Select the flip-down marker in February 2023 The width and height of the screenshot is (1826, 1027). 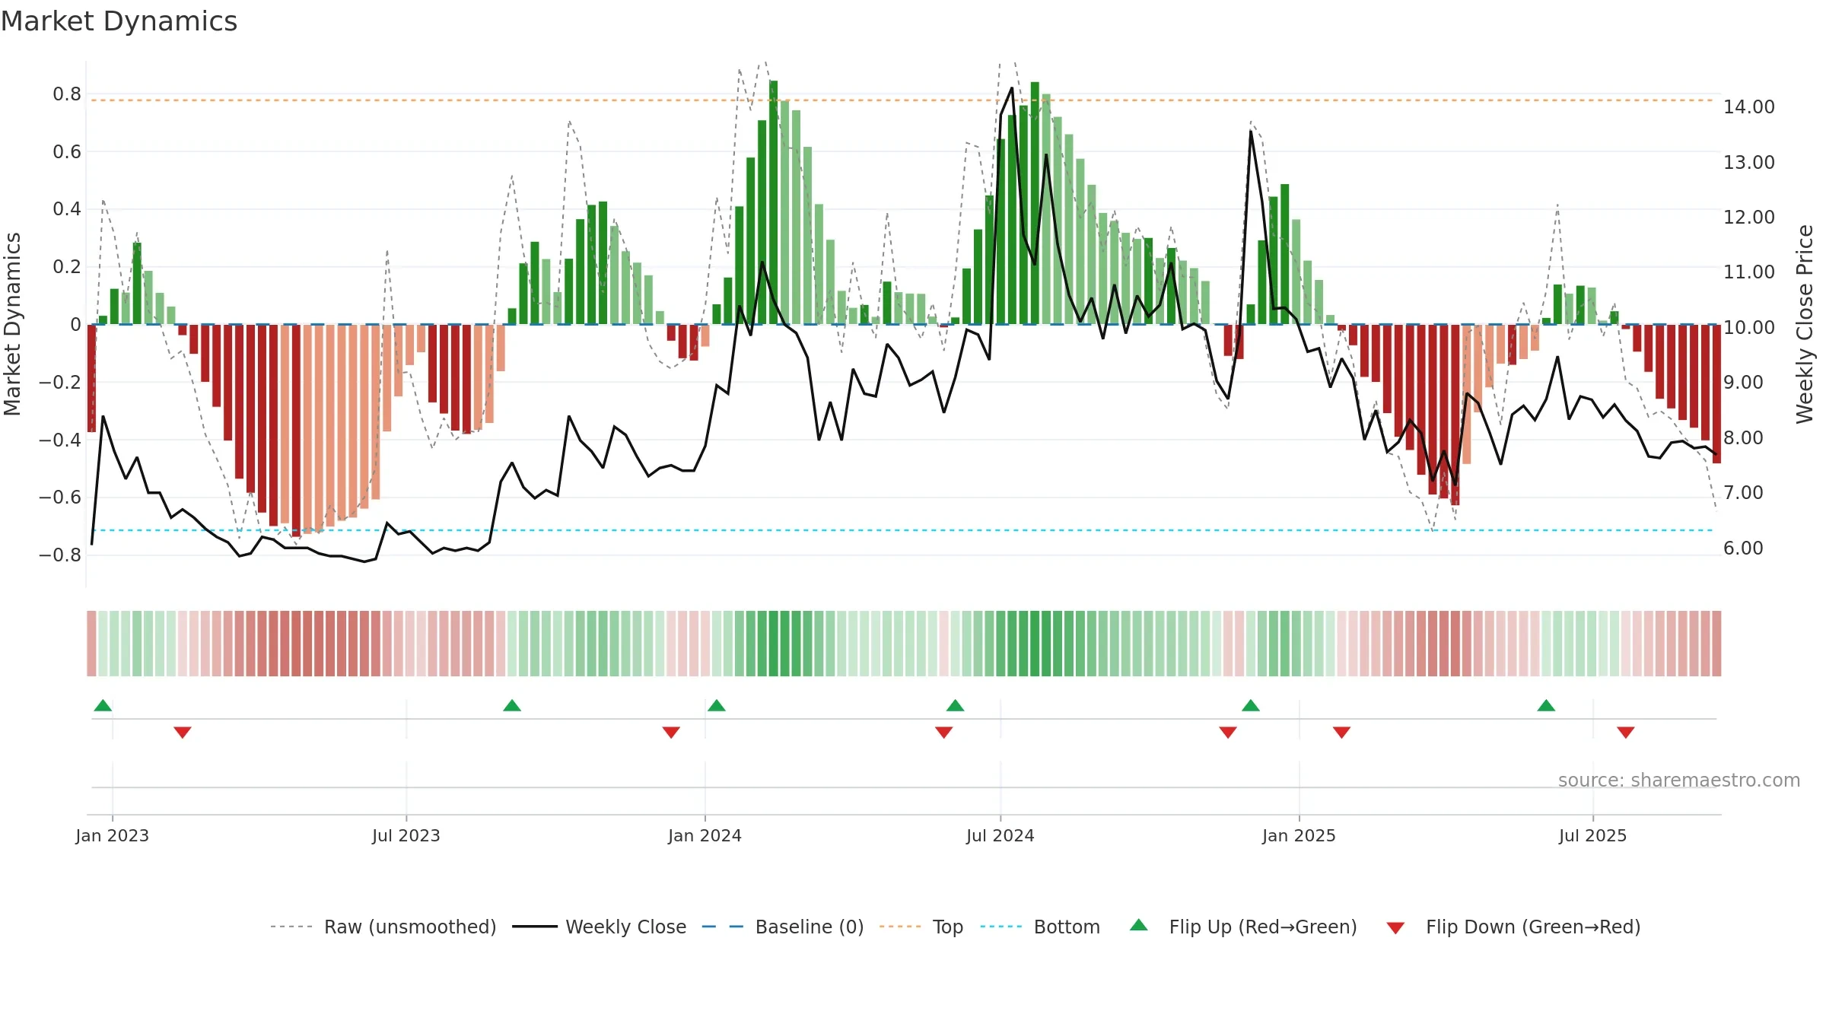[x=183, y=733]
